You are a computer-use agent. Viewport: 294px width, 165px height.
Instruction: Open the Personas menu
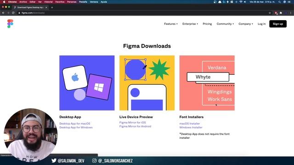pos(72,2)
